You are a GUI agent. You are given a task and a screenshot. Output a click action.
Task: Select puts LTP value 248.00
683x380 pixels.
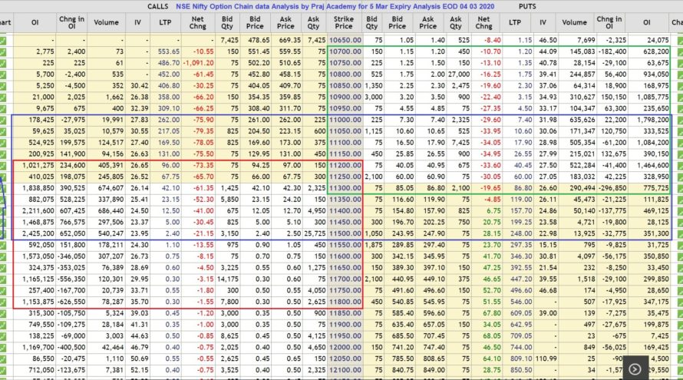coord(521,233)
